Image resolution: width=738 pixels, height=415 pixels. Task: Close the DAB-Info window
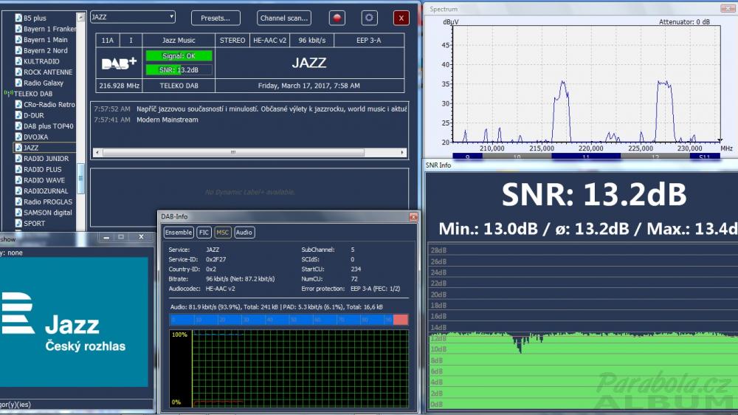pyautogui.click(x=413, y=216)
